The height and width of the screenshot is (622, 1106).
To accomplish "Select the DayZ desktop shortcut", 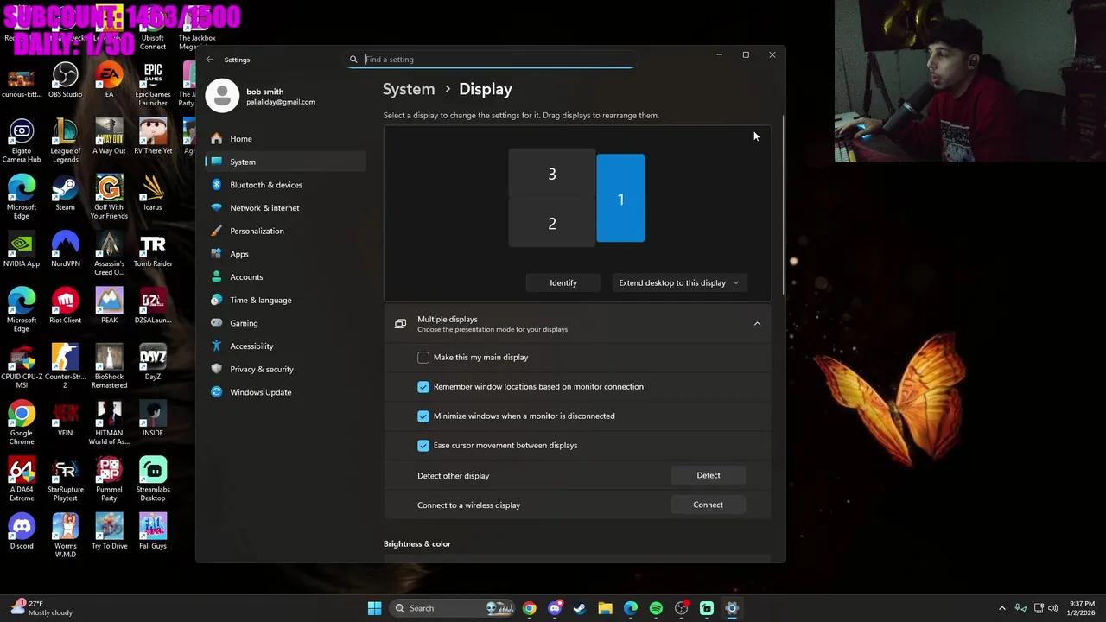I will click(153, 362).
